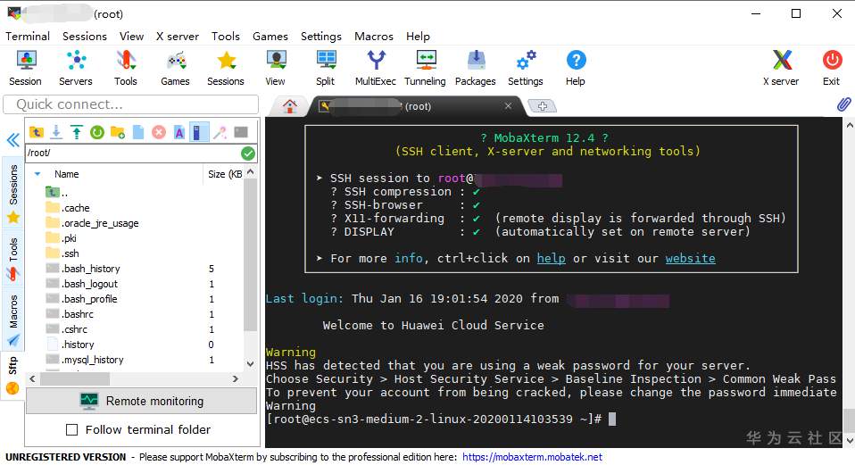Open the X server menu
This screenshot has height=465, width=855.
point(178,37)
